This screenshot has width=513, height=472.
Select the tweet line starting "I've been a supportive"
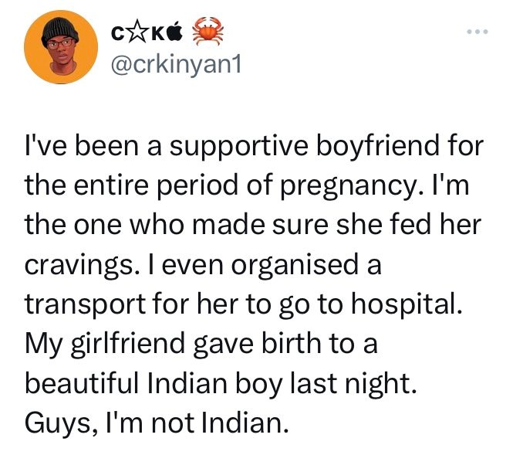click(x=255, y=147)
